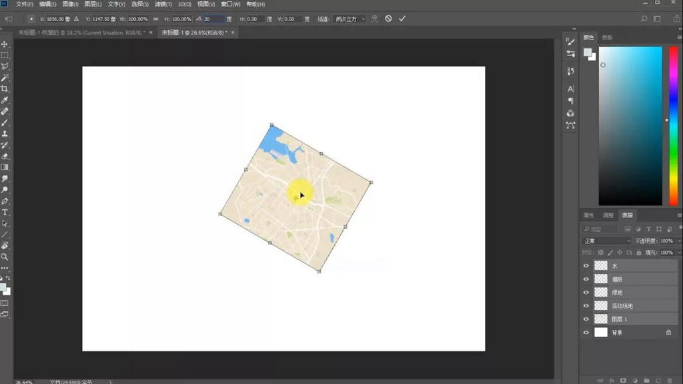Cancel the transform in options bar
Screen dimensions: 683x384
point(388,19)
